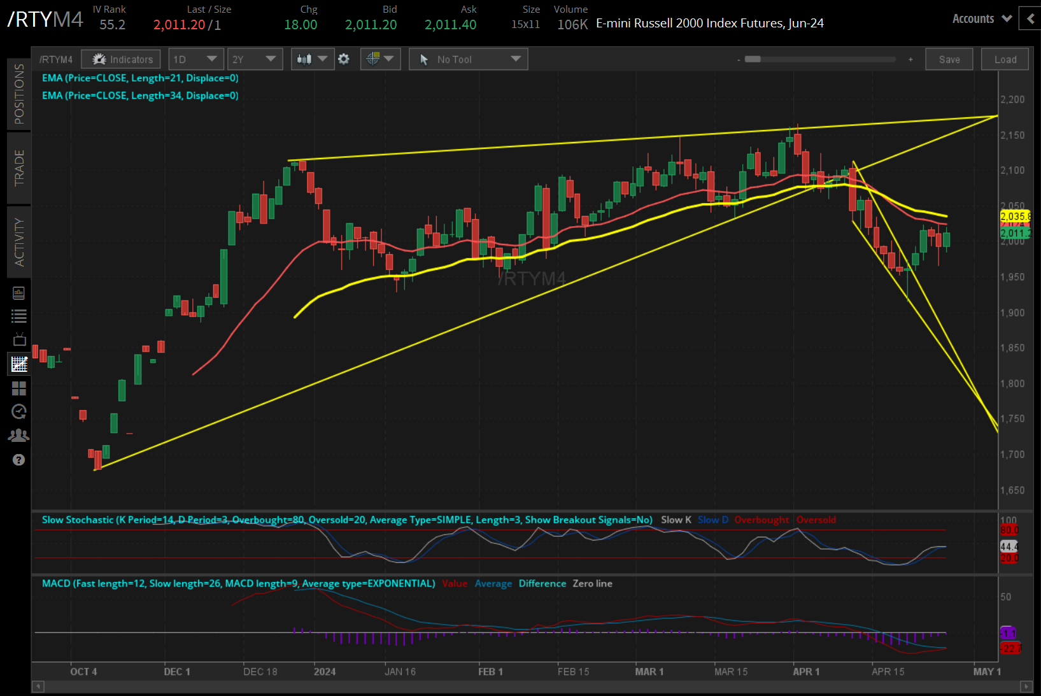Expand the 1D aggregation dropdown
This screenshot has width=1041, height=696.
pos(195,59)
